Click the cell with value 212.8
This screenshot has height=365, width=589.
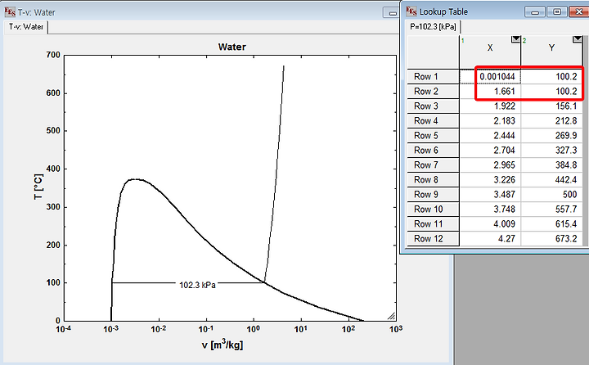[552, 120]
